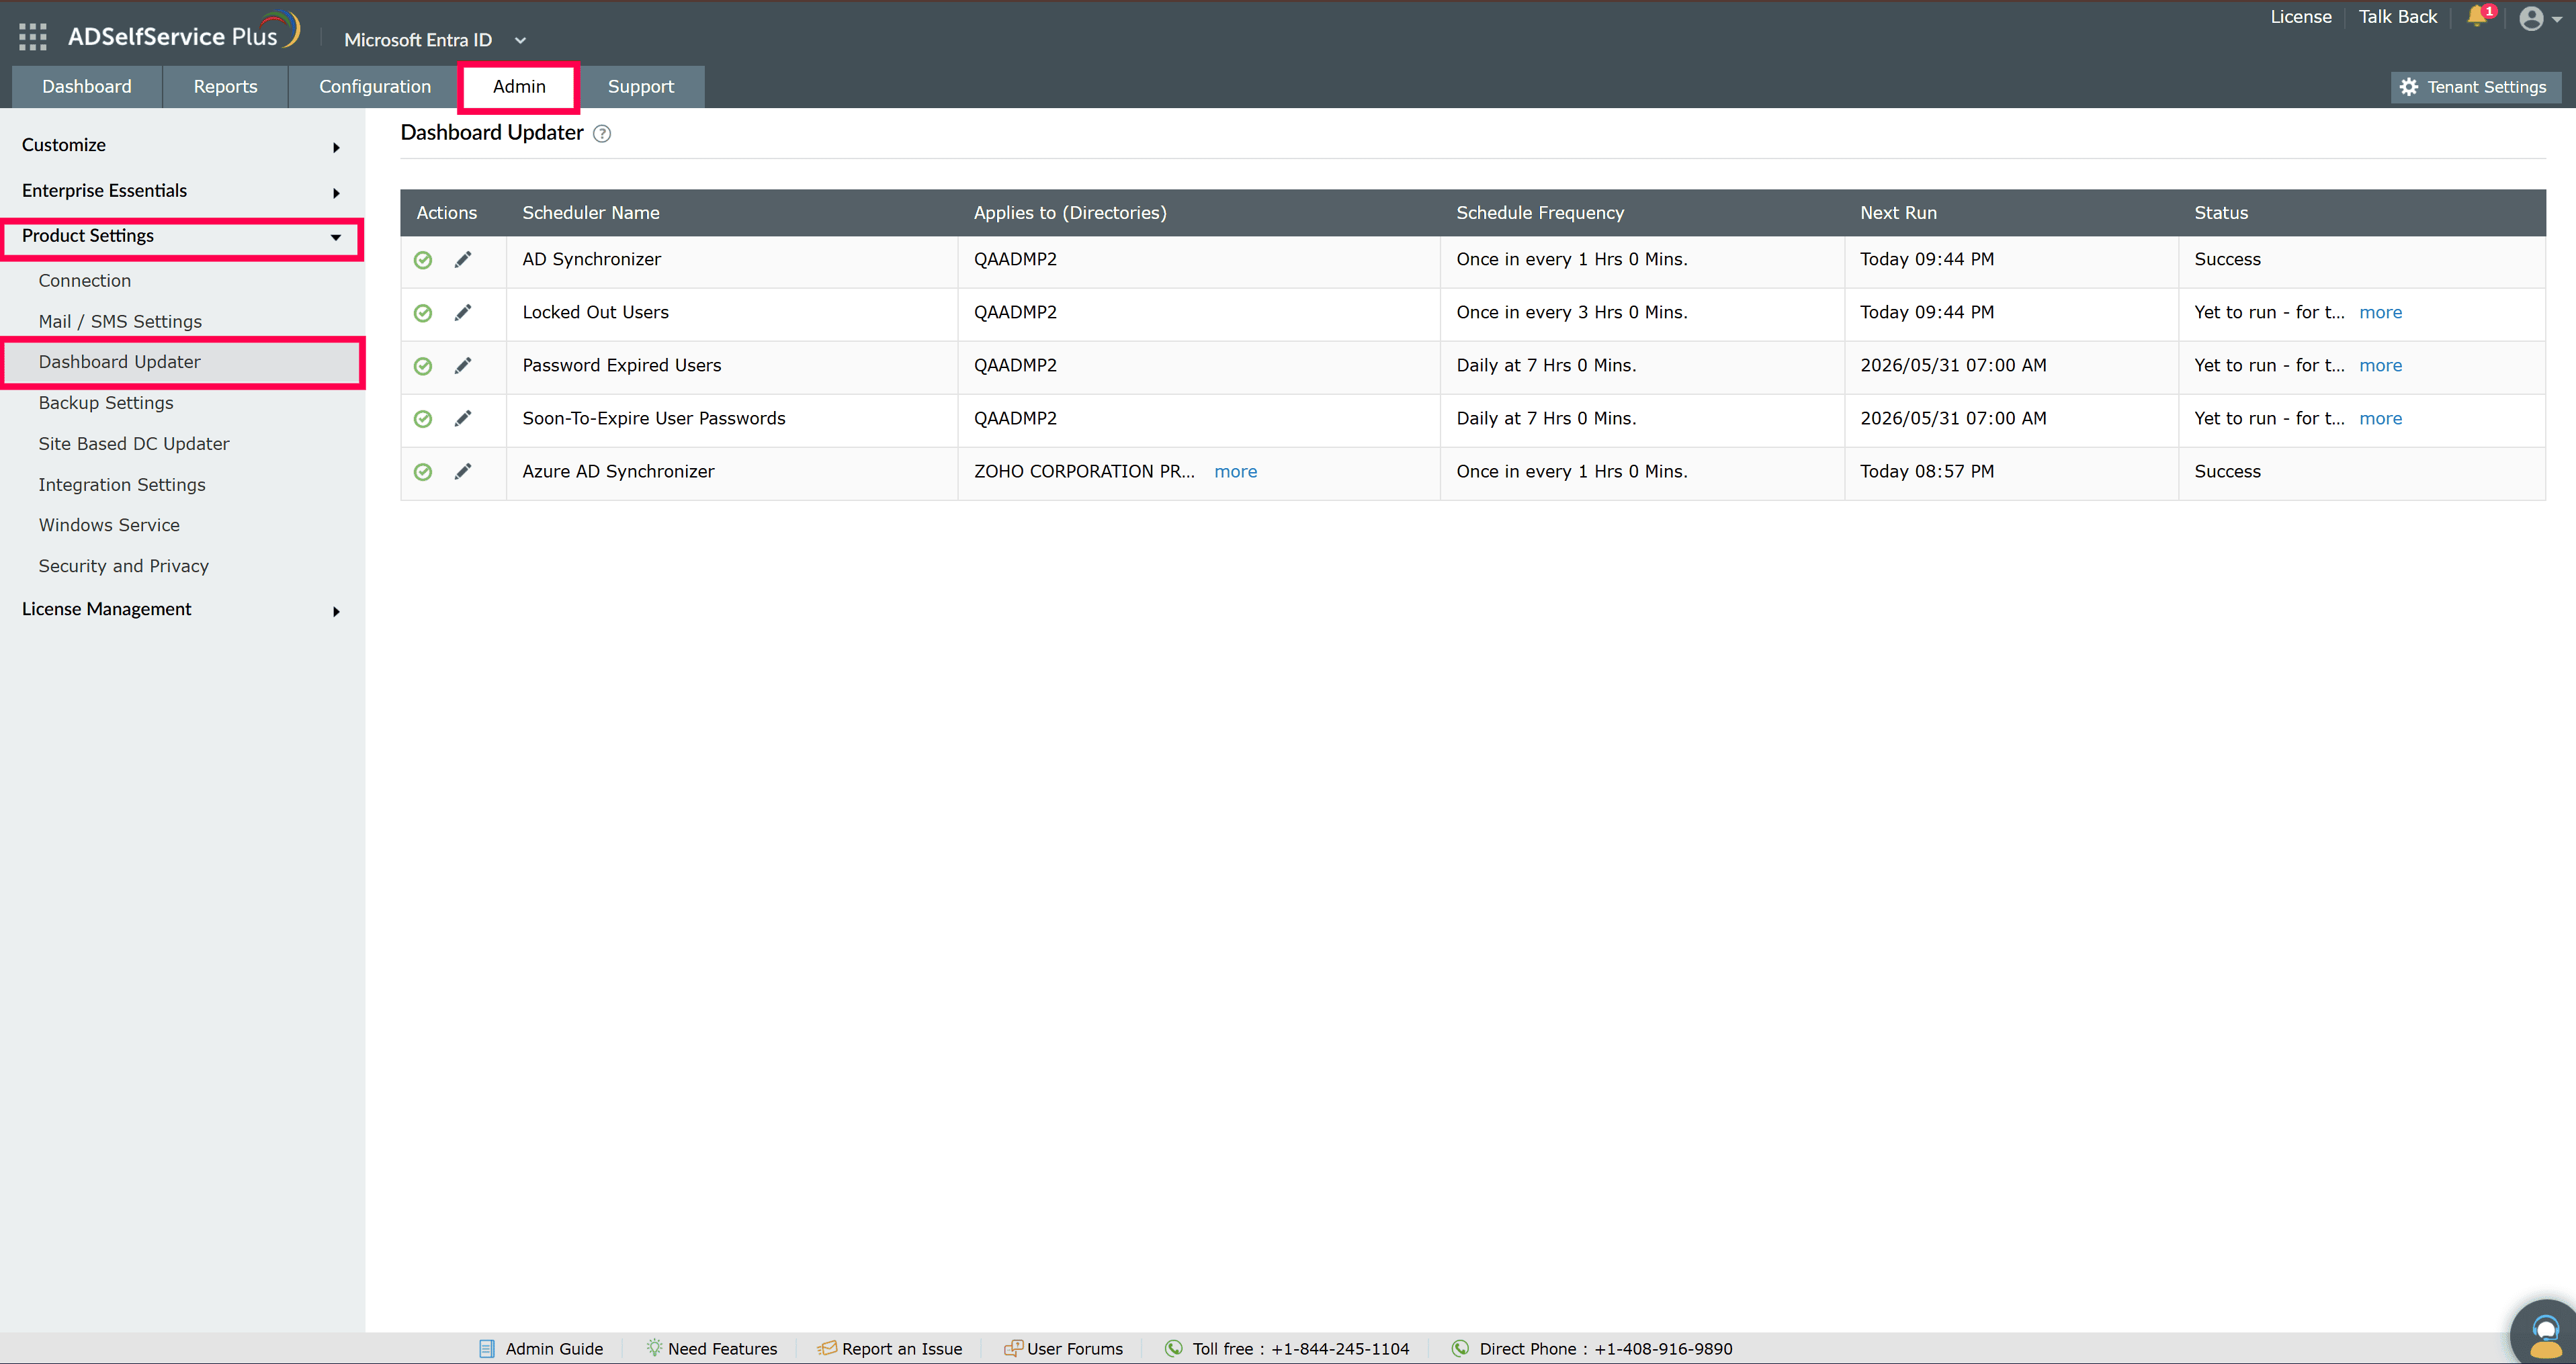Screen dimensions: 2576x1364
Task: Show more status for Password Expired Users
Action: click(x=2380, y=366)
